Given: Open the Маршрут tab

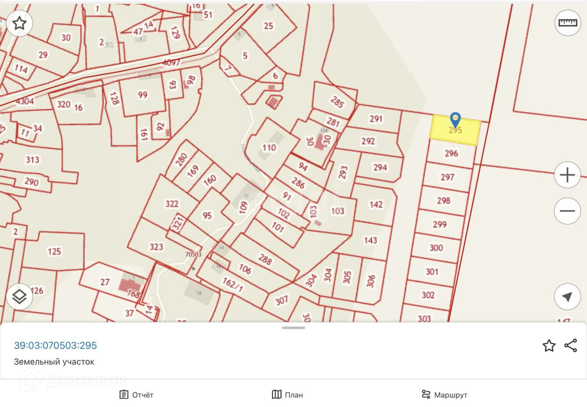Looking at the screenshot, I should click(444, 395).
